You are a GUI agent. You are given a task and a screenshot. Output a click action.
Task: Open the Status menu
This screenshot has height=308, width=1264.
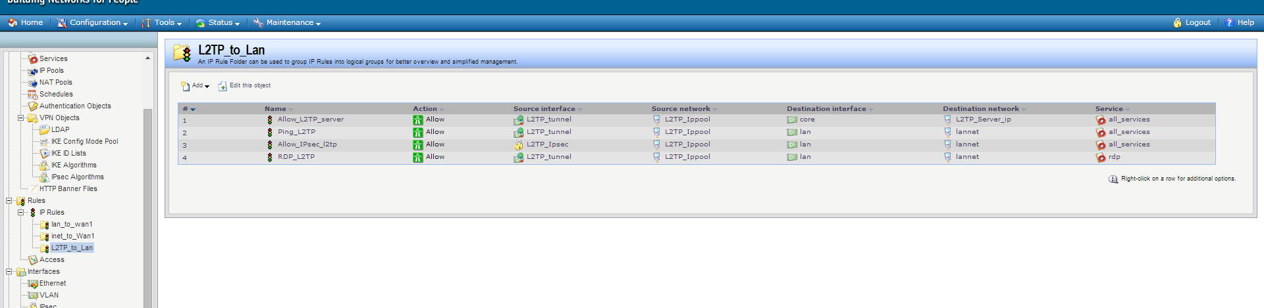pos(217,22)
